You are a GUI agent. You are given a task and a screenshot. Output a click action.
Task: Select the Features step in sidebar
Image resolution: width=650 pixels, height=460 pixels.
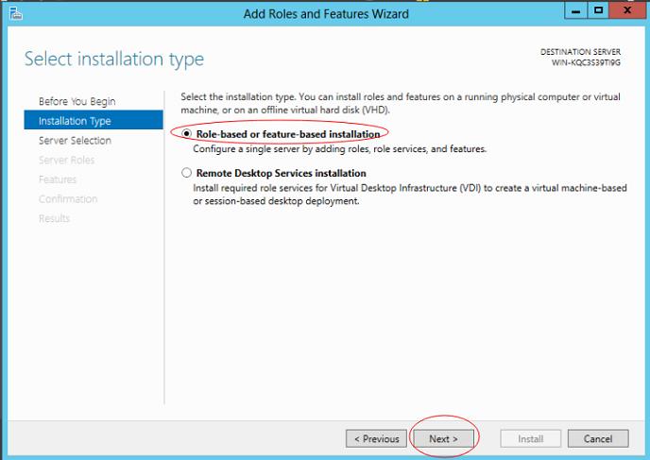pyautogui.click(x=58, y=179)
